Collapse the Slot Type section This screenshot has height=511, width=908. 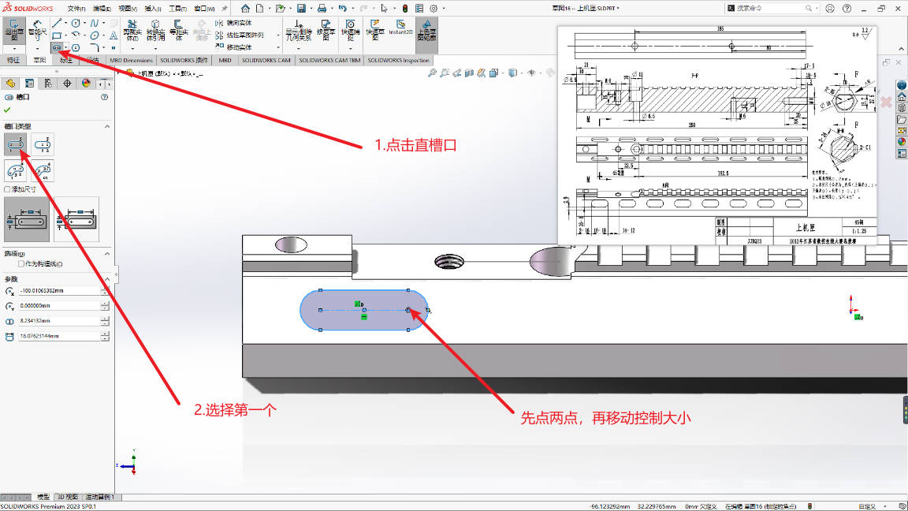point(107,125)
